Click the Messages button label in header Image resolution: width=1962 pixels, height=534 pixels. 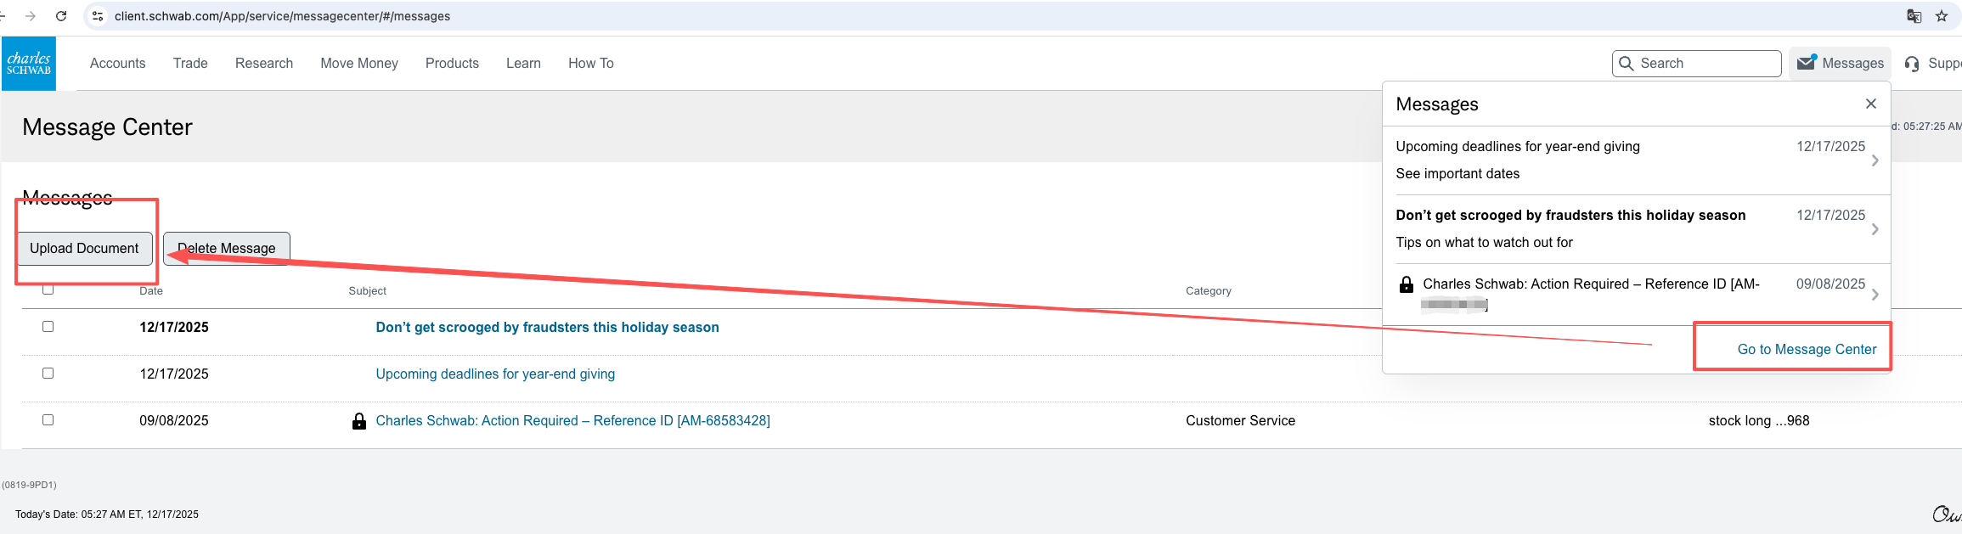(x=1852, y=64)
